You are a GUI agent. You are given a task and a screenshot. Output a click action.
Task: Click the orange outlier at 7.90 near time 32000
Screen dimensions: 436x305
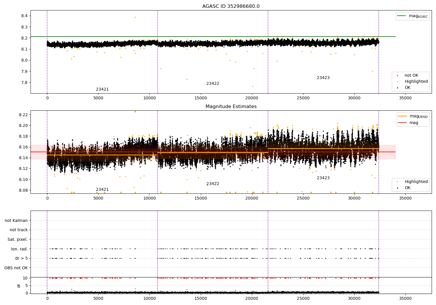pyautogui.click(x=372, y=71)
